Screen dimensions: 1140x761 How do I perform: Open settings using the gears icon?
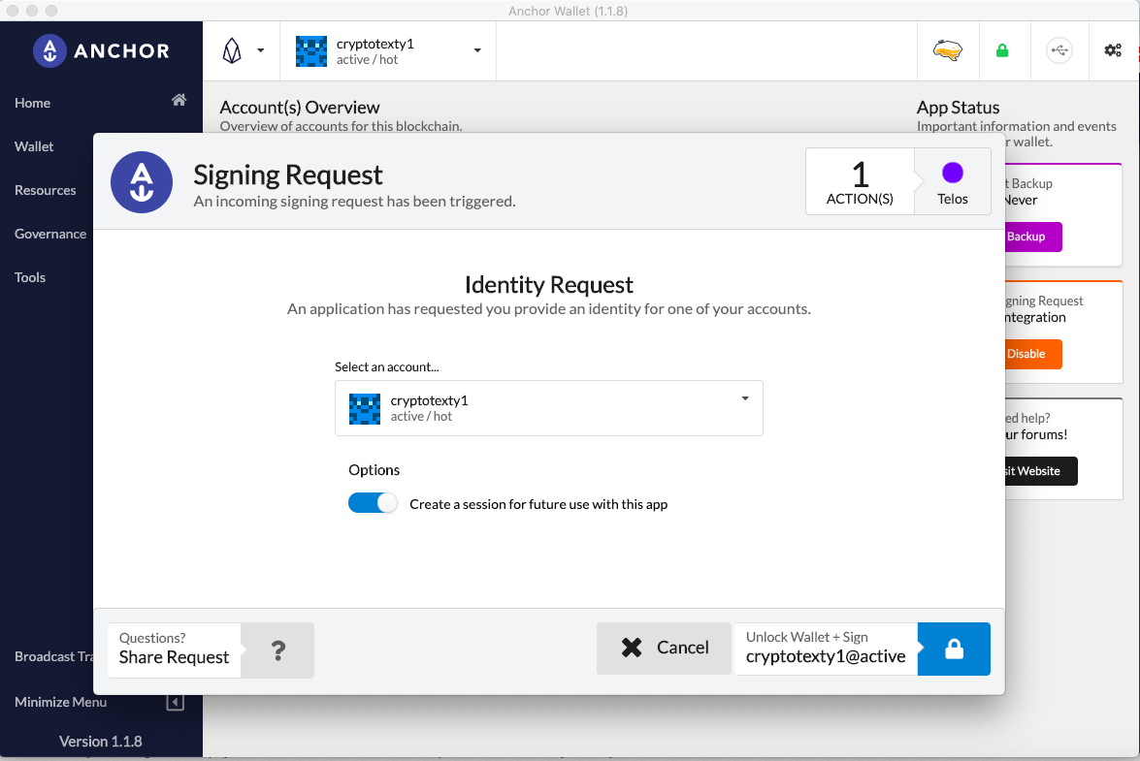(x=1113, y=50)
